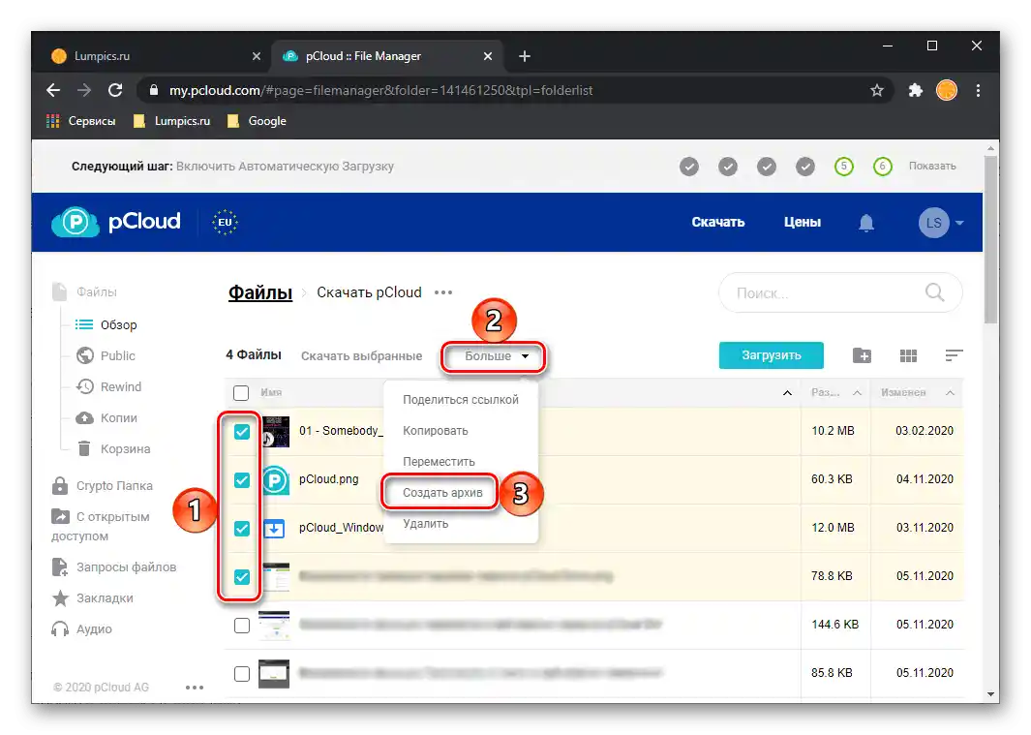Viewport: 1031px width, 735px height.
Task: Click the Показать link
Action: pyautogui.click(x=932, y=166)
